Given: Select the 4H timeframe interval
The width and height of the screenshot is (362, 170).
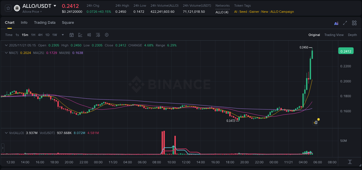Looking at the screenshot, I should coord(40,35).
